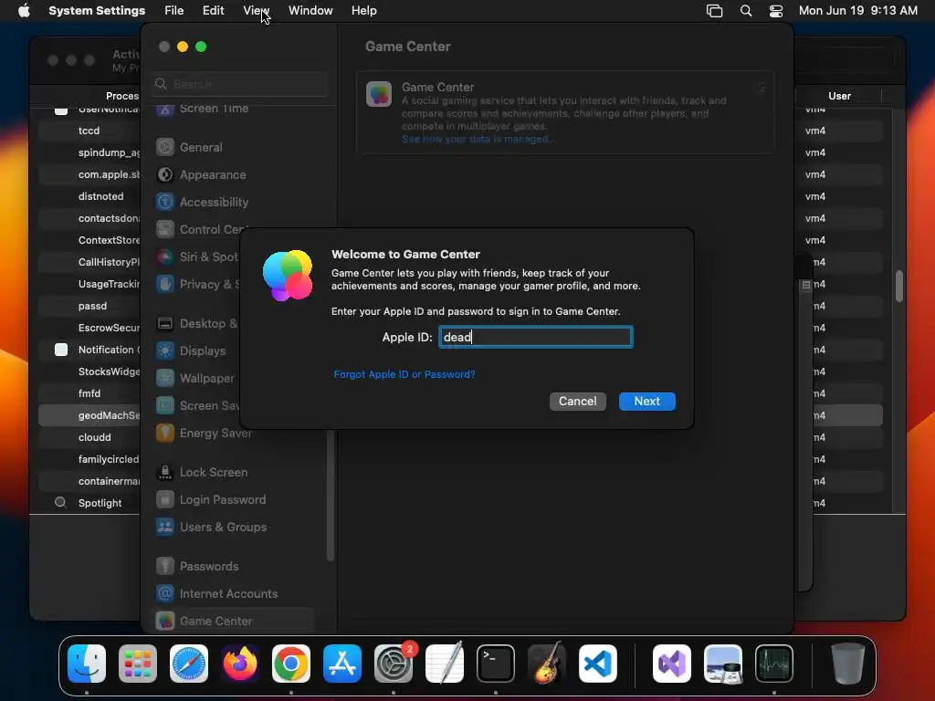
Task: Open the Help menu
Action: pyautogui.click(x=363, y=11)
